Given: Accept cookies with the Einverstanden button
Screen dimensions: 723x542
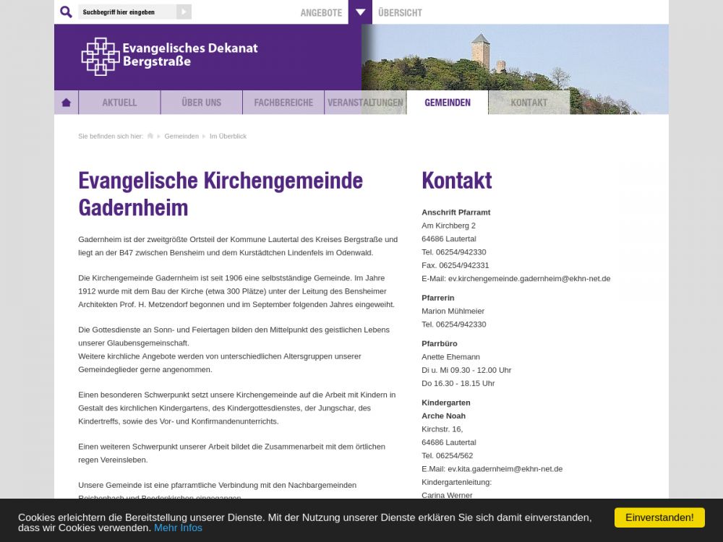Looking at the screenshot, I should pos(659,517).
